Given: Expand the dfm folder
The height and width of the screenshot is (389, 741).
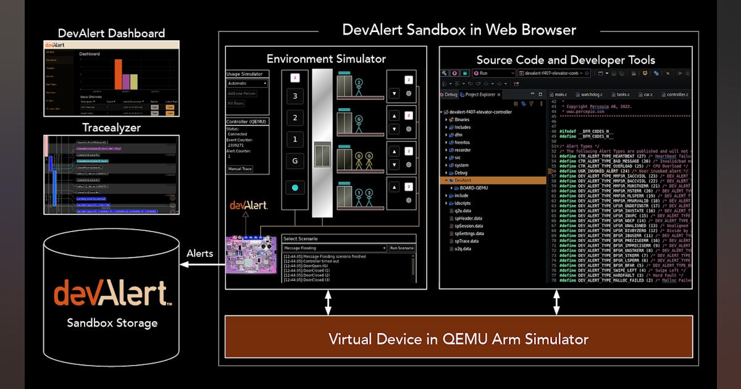Looking at the screenshot, I should (446, 135).
